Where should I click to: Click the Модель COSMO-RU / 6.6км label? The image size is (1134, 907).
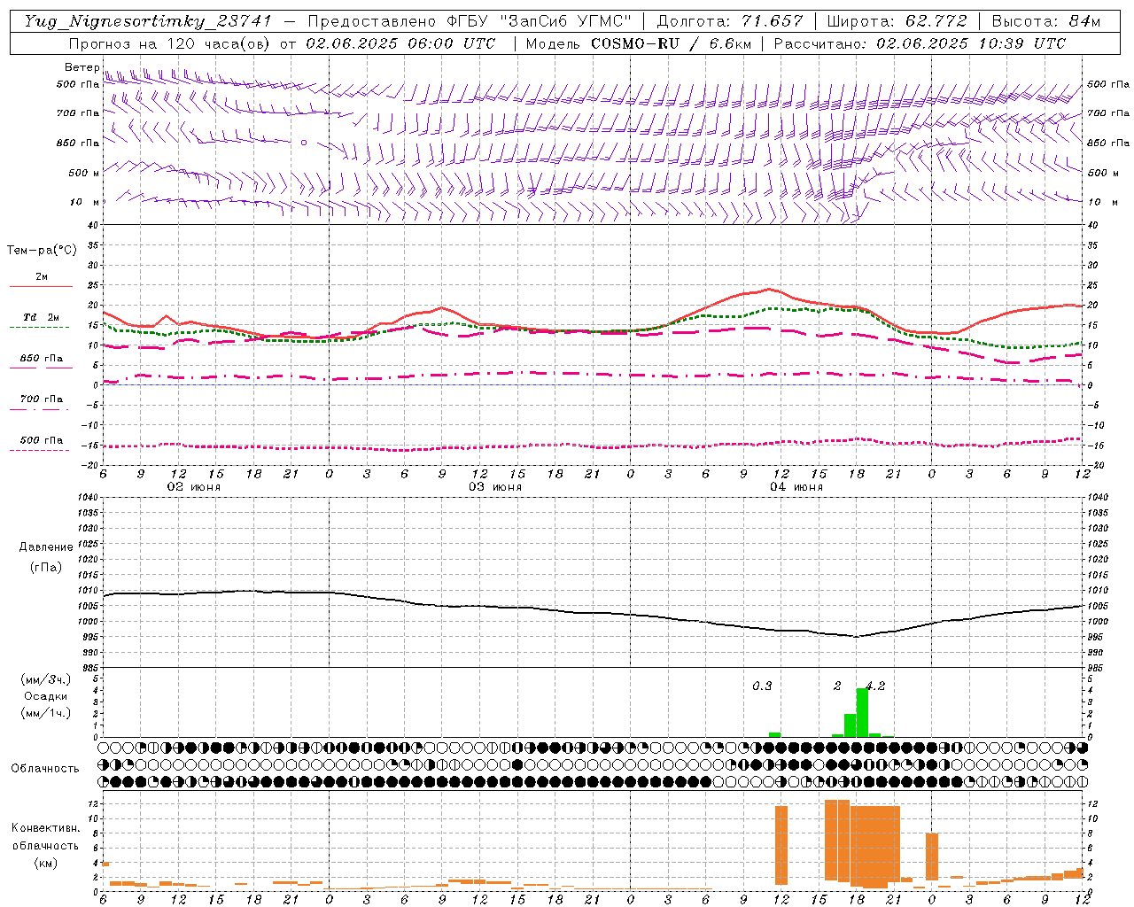(641, 43)
